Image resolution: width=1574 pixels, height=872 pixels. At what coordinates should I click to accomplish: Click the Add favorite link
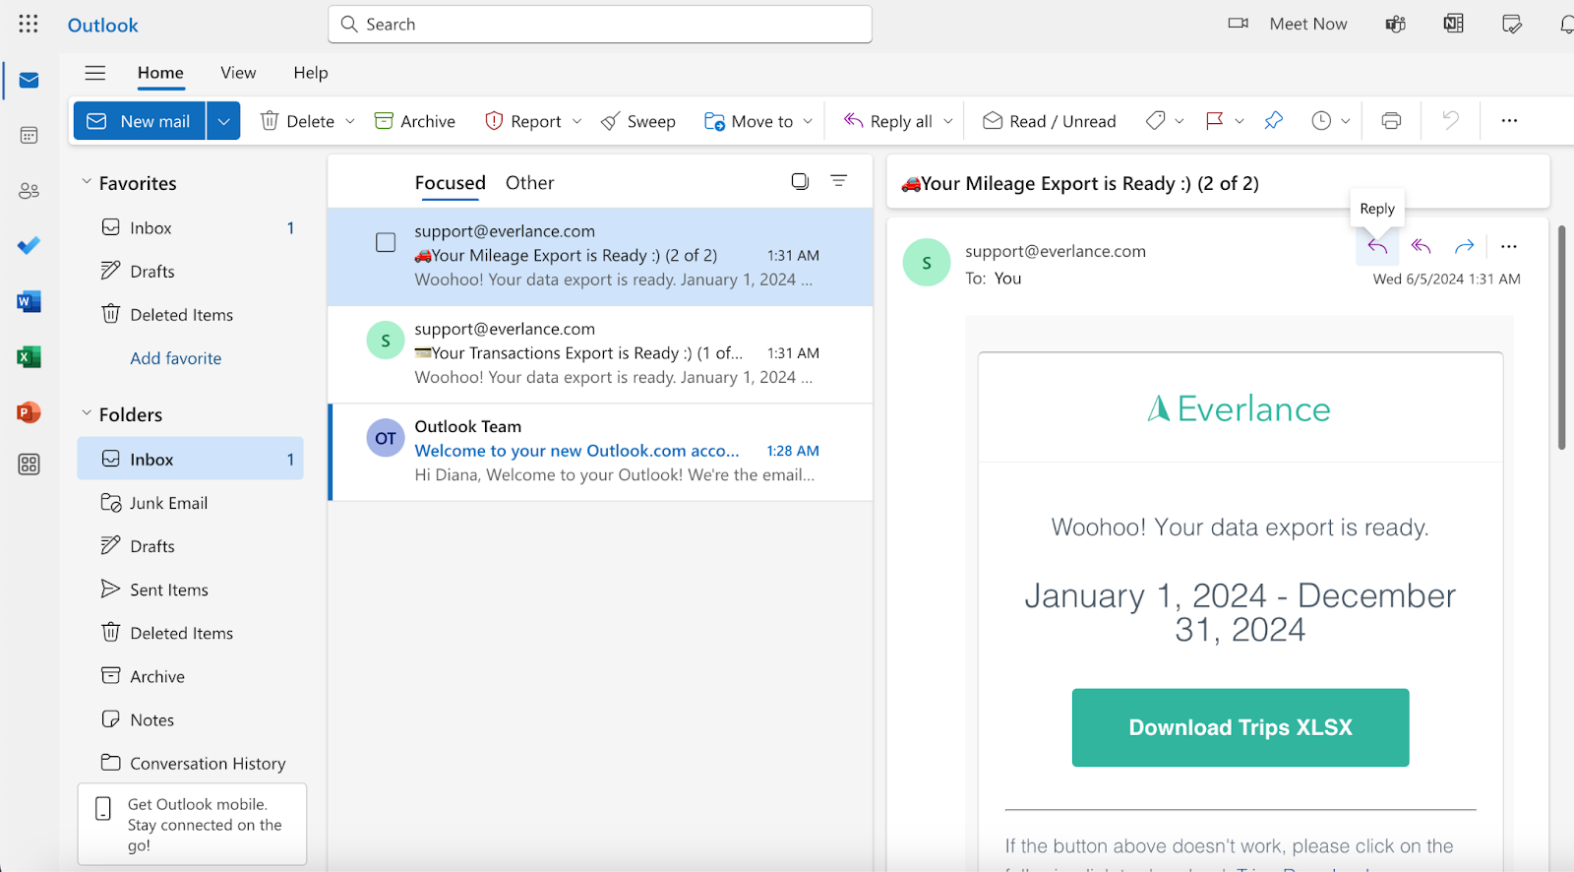176,358
